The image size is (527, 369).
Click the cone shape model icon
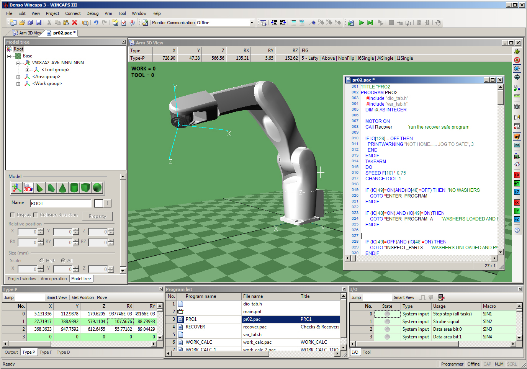coord(63,188)
